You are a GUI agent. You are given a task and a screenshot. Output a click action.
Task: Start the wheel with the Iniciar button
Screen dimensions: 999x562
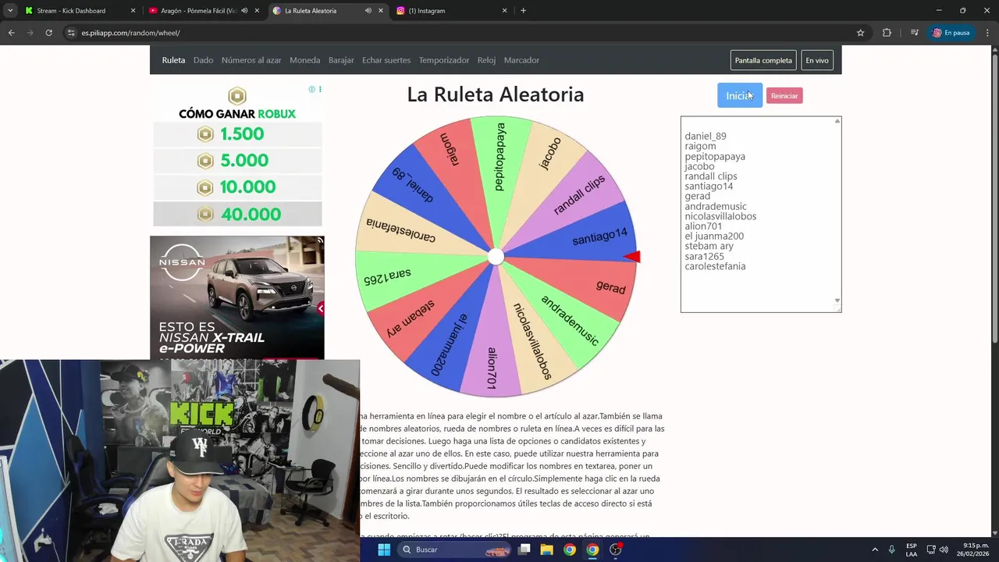click(x=740, y=95)
